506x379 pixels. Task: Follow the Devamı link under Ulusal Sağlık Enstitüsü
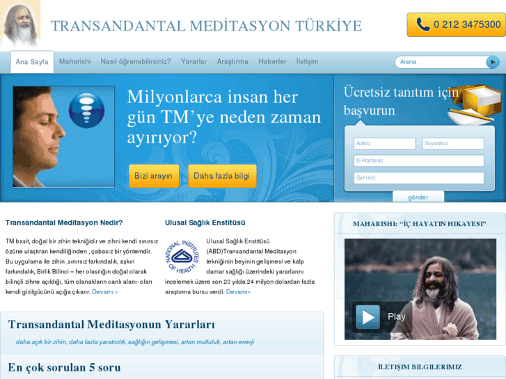click(x=238, y=292)
